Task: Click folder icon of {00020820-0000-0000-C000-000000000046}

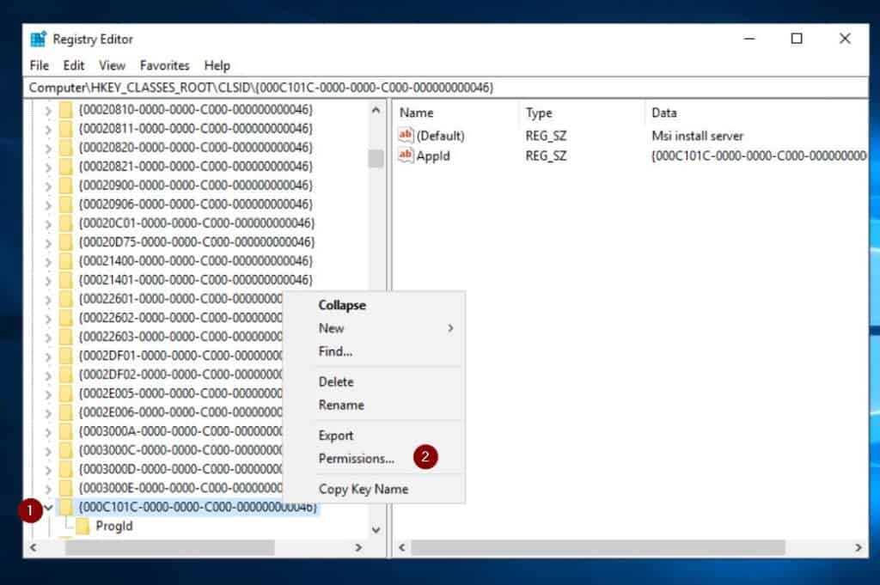Action: click(66, 148)
